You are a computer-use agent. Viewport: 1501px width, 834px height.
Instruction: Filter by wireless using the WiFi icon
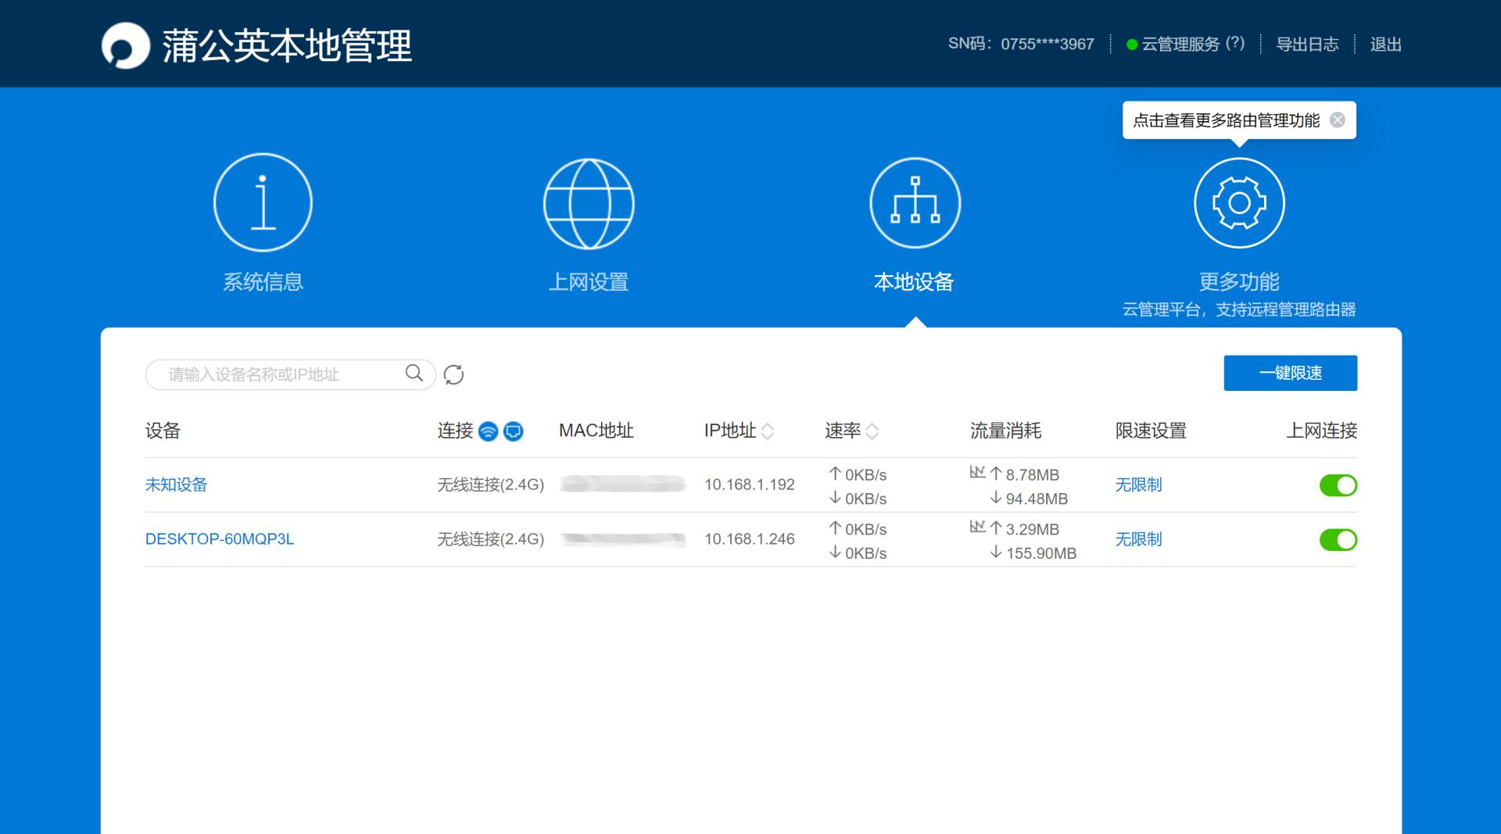[x=488, y=431]
